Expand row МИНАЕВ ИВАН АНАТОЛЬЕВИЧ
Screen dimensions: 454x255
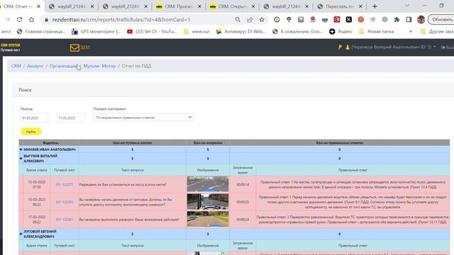pyautogui.click(x=21, y=149)
